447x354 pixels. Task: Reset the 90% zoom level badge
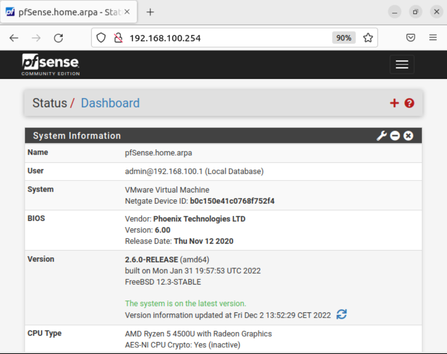343,38
